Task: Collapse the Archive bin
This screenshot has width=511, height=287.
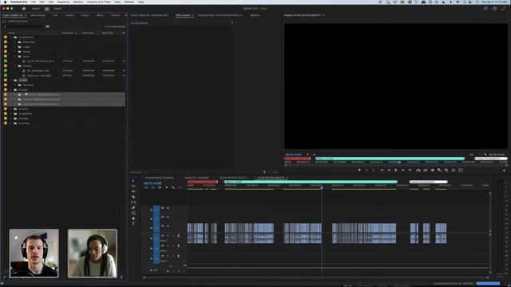Action: coord(15,65)
